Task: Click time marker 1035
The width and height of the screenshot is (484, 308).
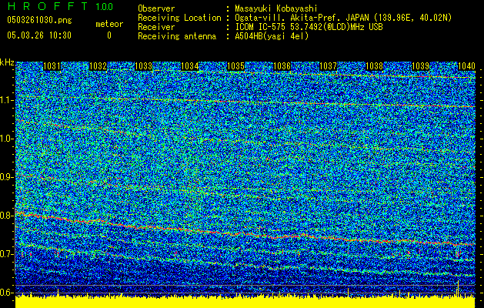Action: [x=235, y=66]
